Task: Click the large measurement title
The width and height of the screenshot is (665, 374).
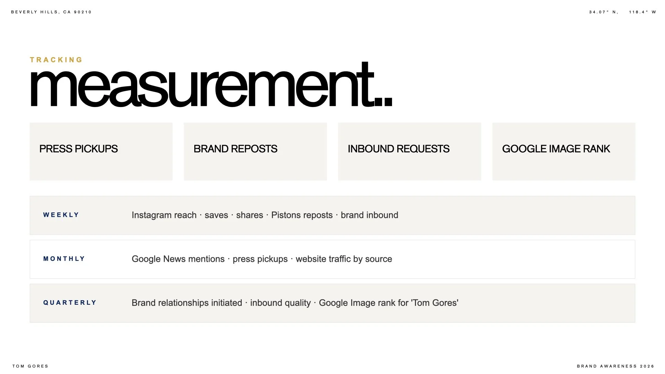Action: pyautogui.click(x=211, y=85)
